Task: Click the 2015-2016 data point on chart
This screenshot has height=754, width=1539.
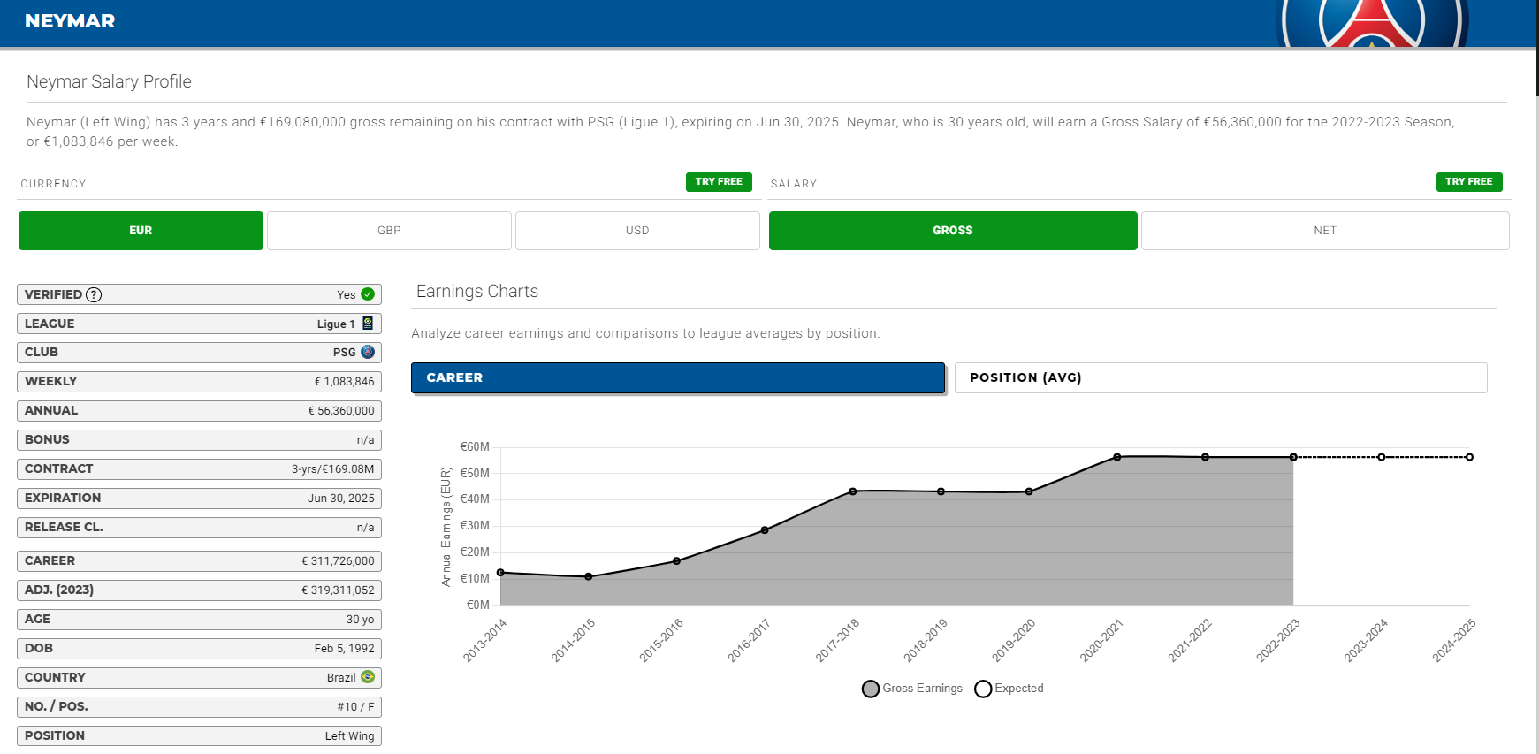Action: tap(676, 561)
